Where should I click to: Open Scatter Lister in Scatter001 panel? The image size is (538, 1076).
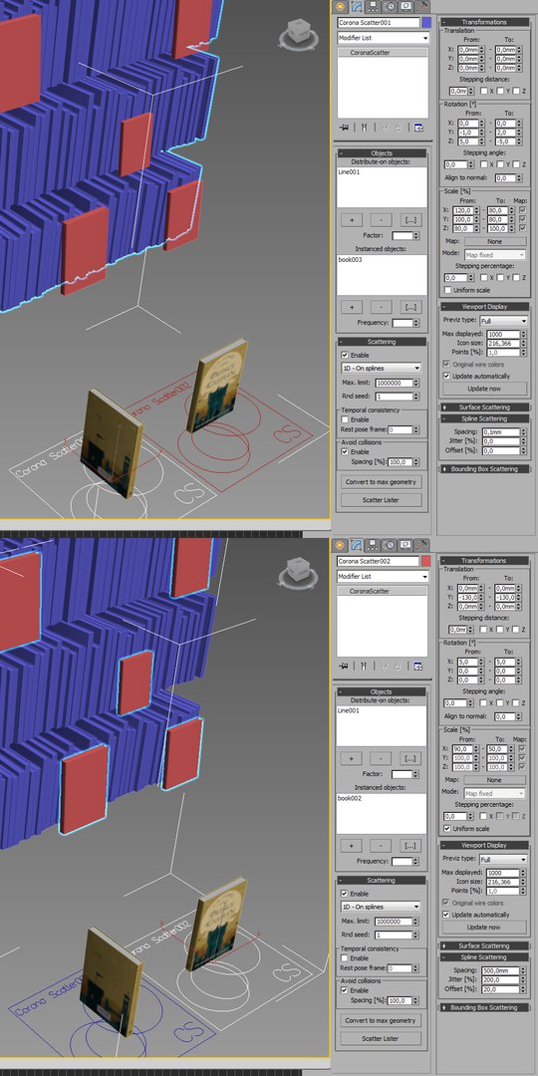coord(382,500)
